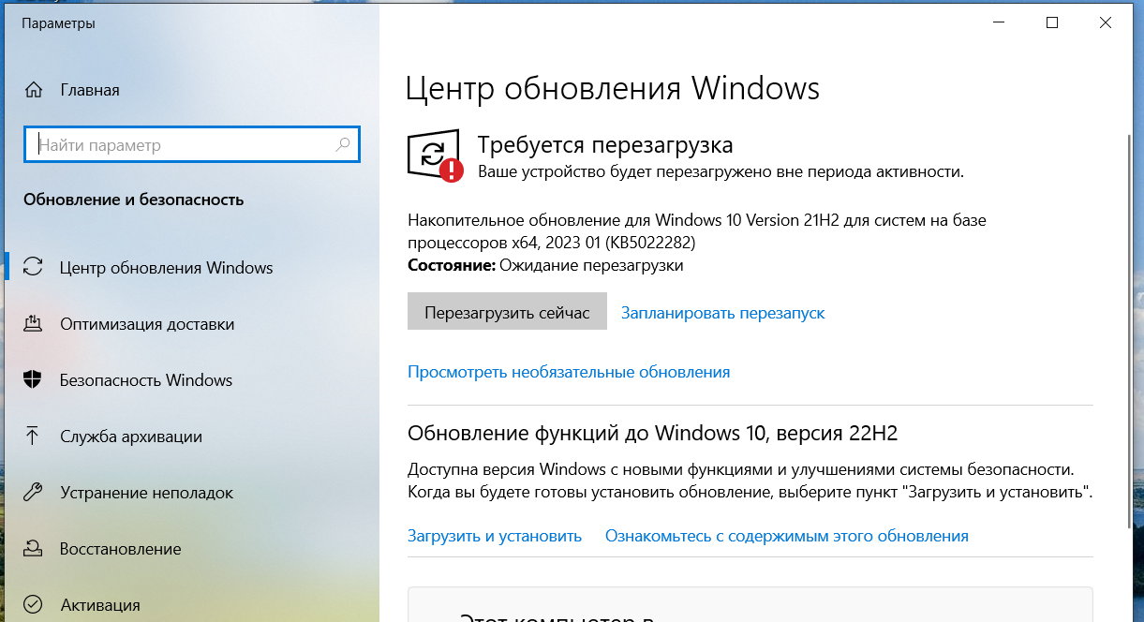Click the Состояние: Ожидание перезагрузки line
This screenshot has width=1144, height=622.
(545, 265)
